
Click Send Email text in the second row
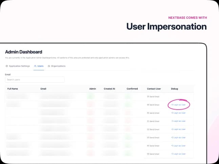pyautogui.click(x=154, y=105)
